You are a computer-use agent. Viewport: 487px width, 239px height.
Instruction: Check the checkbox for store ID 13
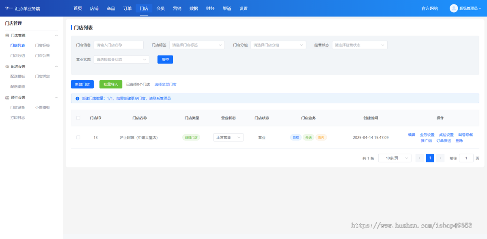[x=78, y=137]
